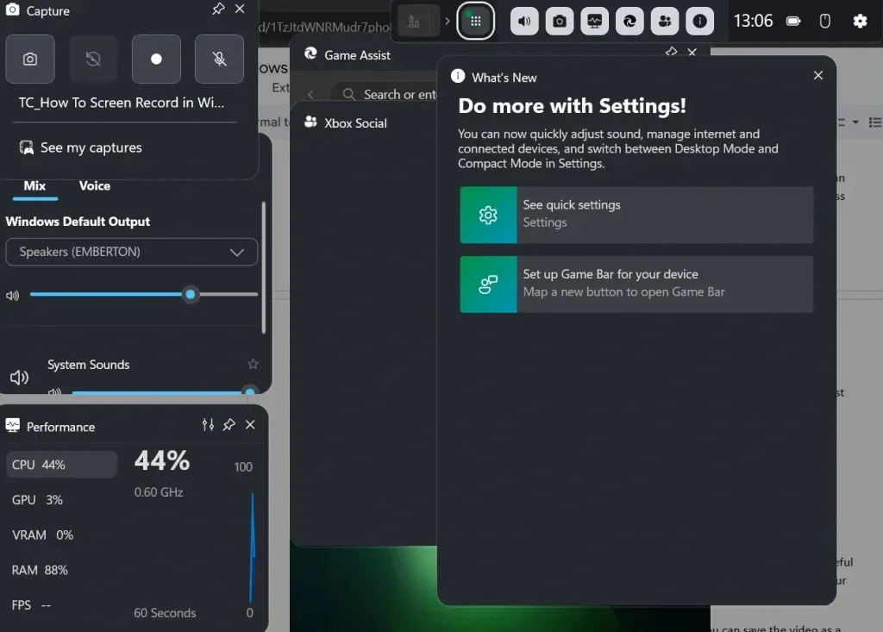Favorite System Sounds with the star

(x=253, y=364)
